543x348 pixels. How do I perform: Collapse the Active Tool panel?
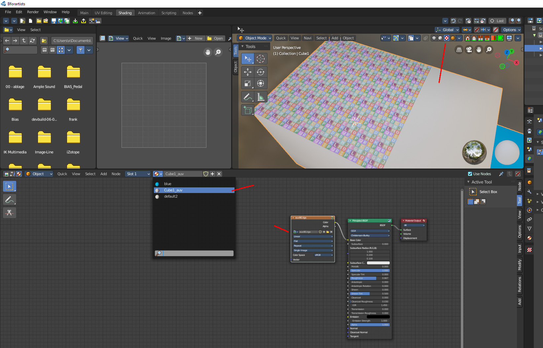[468, 182]
